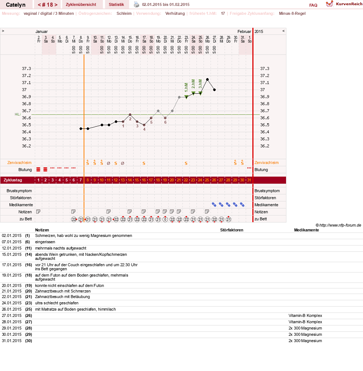This screenshot has height=371, width=363.
Task: Click the S+ cervical mucus symbol on day 8
Action: [87, 162]
